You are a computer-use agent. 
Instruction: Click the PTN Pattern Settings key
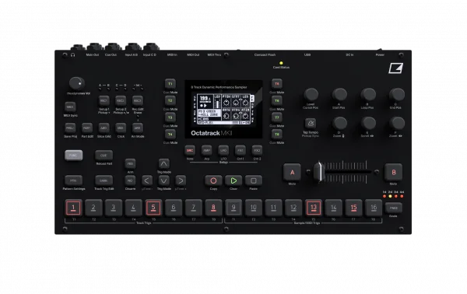pos(74,180)
